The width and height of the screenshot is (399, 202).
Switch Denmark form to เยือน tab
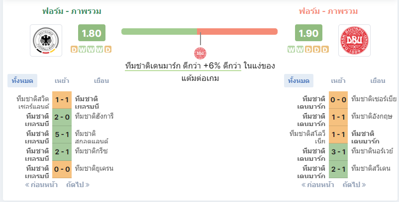tap(378, 81)
